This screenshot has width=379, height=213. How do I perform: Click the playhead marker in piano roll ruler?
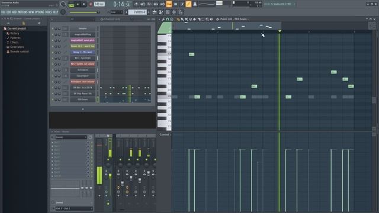(x=280, y=31)
